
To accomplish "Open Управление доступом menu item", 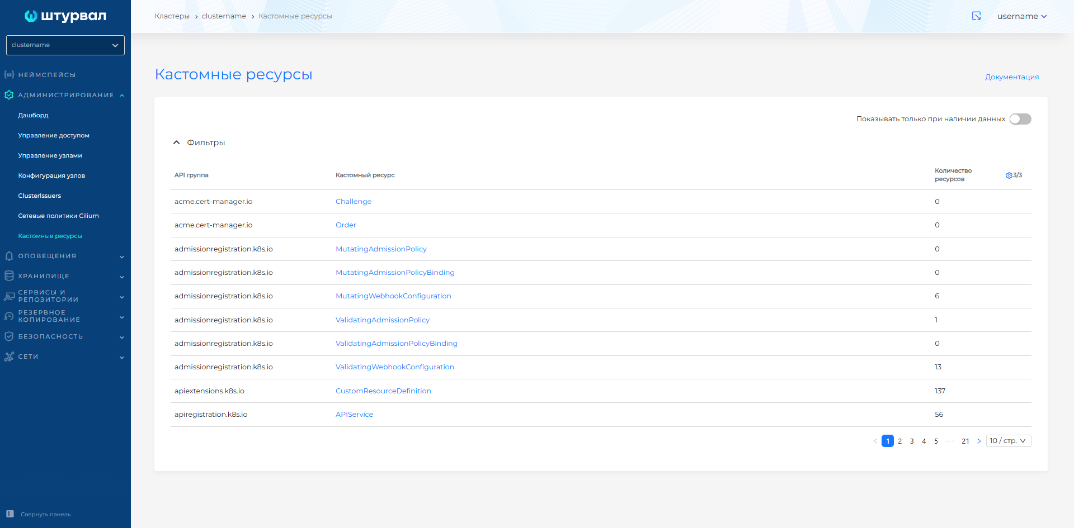I will (54, 135).
